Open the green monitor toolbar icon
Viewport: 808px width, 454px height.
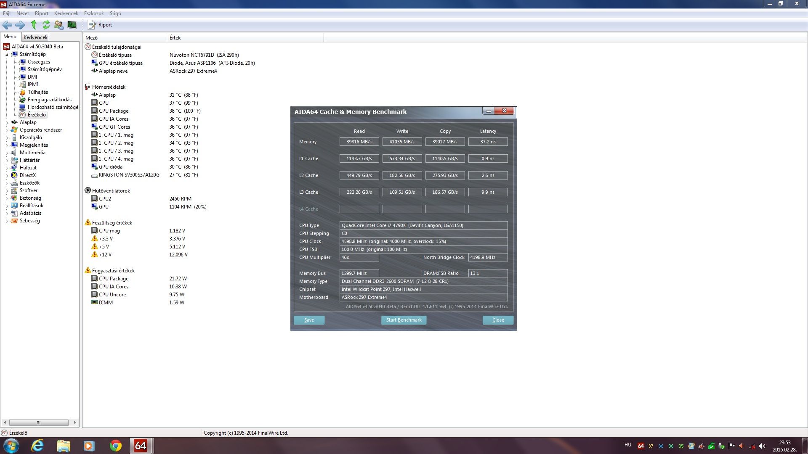72,25
